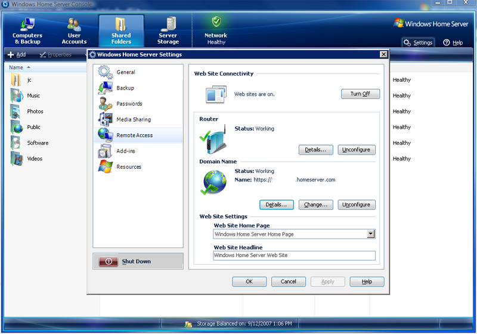Open Router Details
Screen dimensions: 477x334
click(315, 150)
